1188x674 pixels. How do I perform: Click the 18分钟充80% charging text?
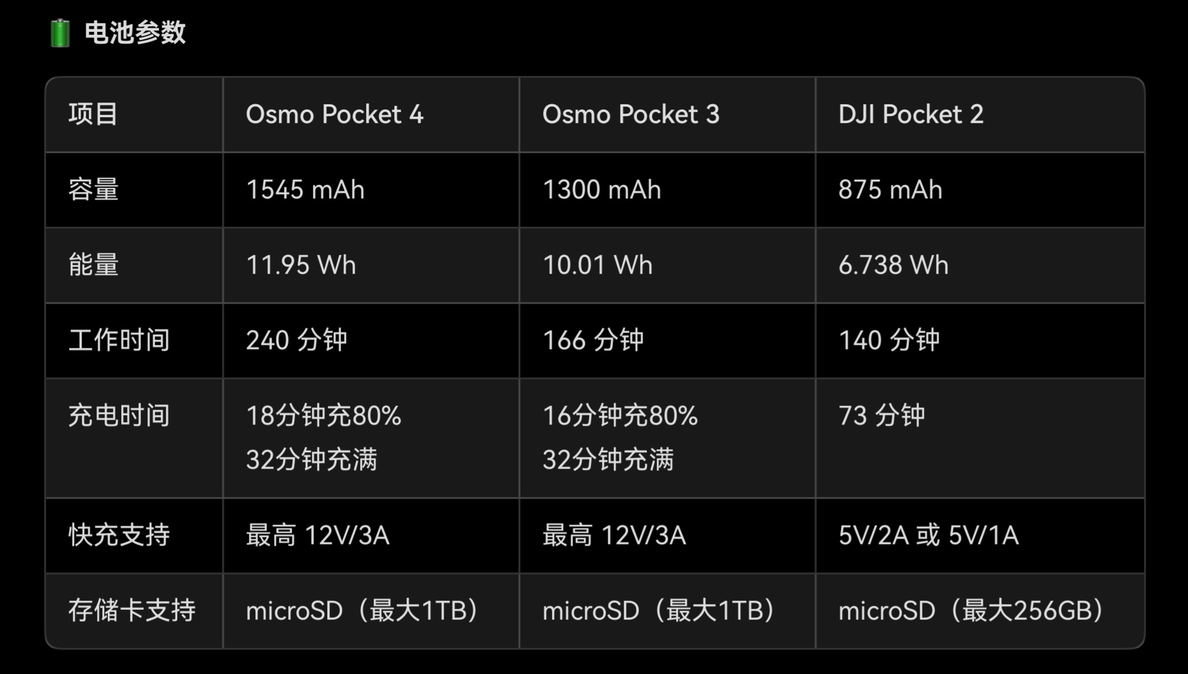point(324,416)
